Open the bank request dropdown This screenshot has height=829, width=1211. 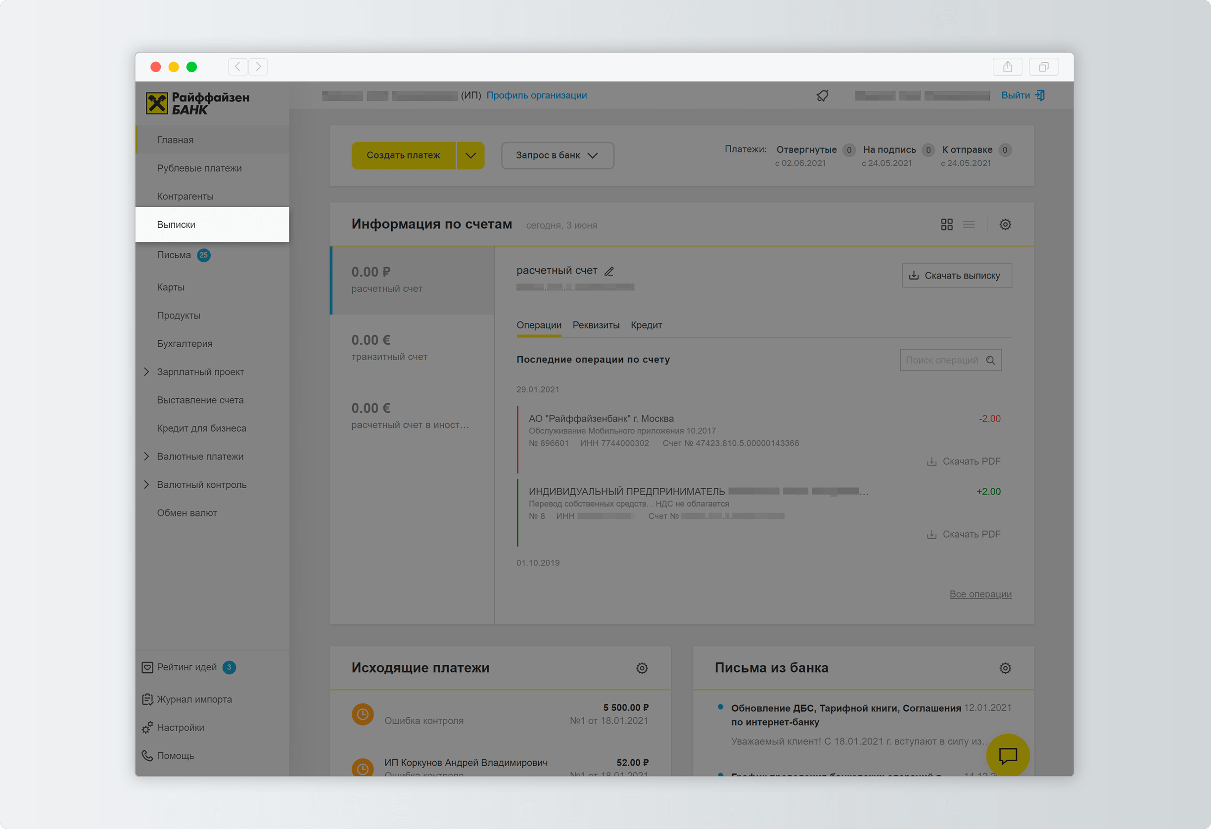[558, 155]
